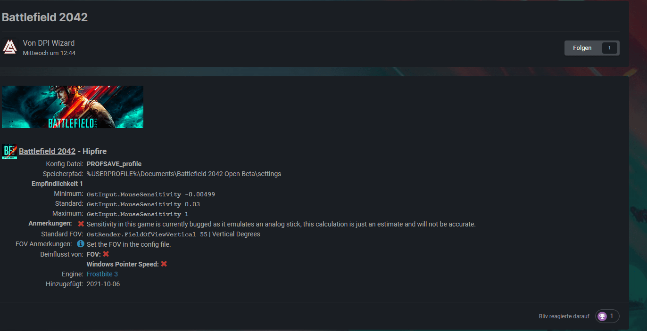
Task: Click the Speicherpfad settings folder path
Action: tap(184, 174)
